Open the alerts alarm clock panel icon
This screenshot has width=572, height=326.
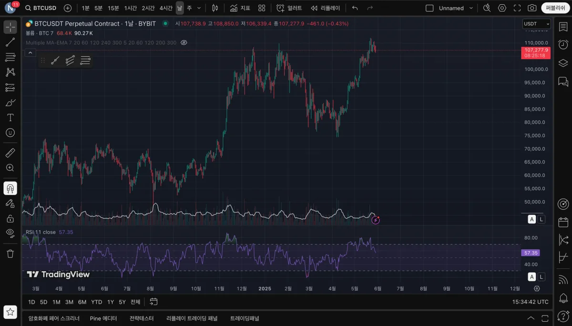[x=563, y=44]
